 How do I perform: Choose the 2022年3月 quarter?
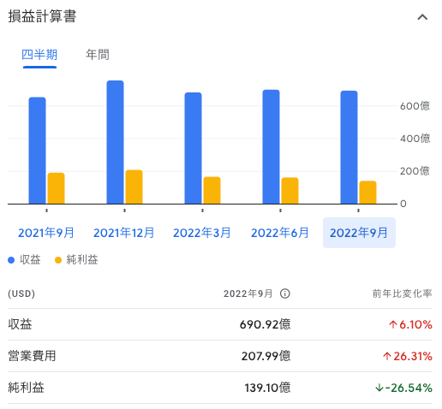click(202, 233)
